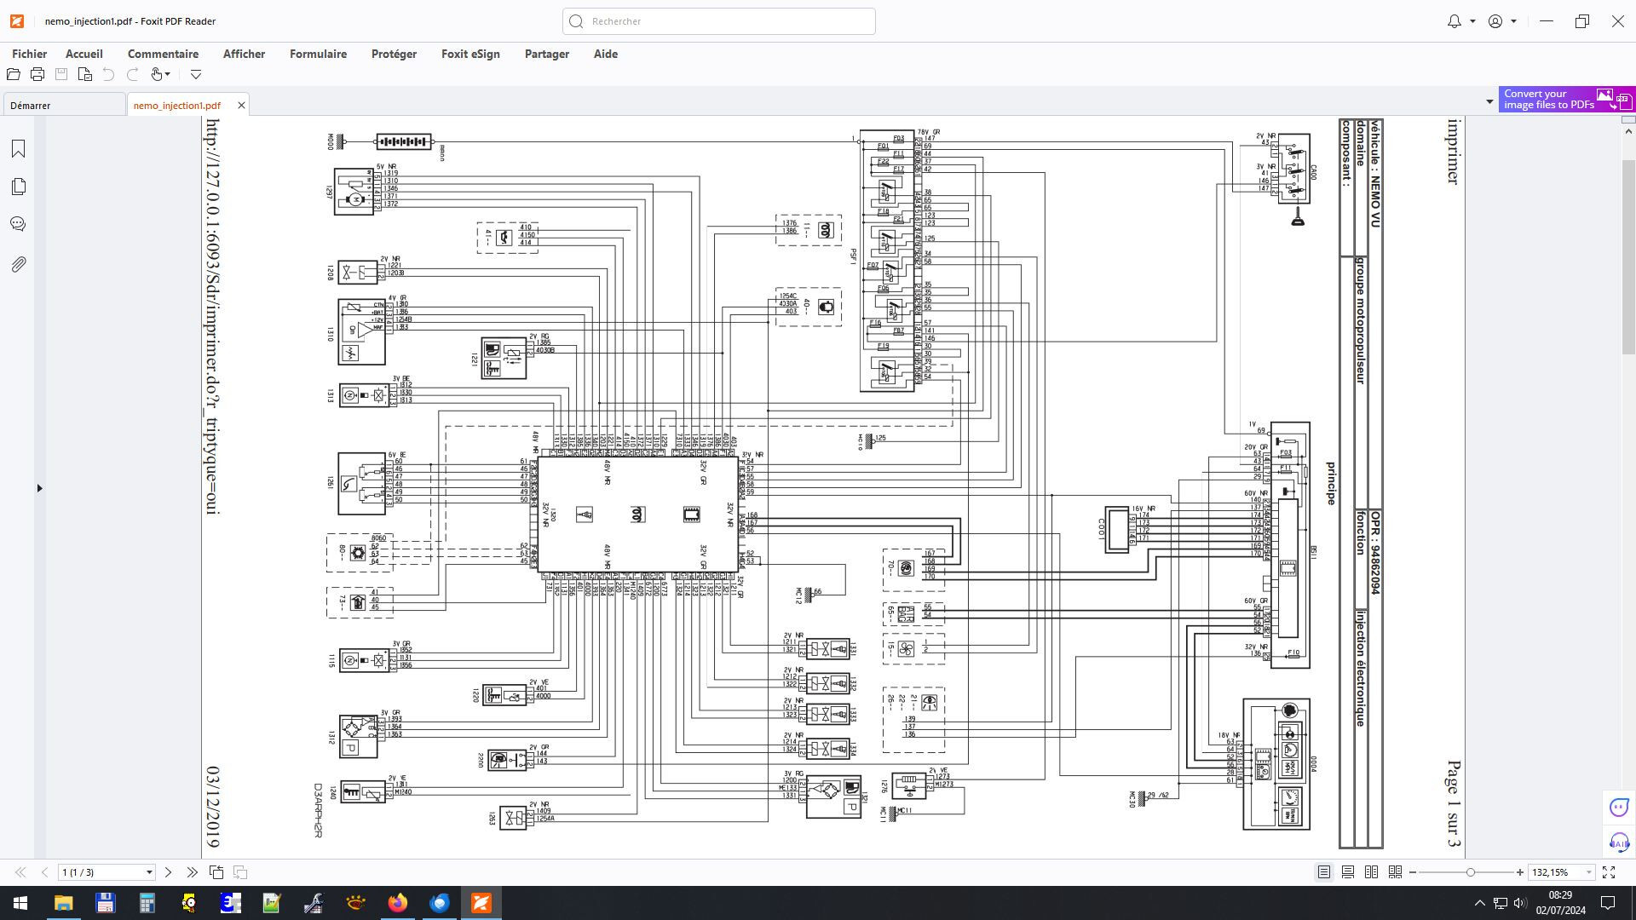Switch to the Démarrer tab
This screenshot has height=920, width=1636.
click(x=31, y=106)
